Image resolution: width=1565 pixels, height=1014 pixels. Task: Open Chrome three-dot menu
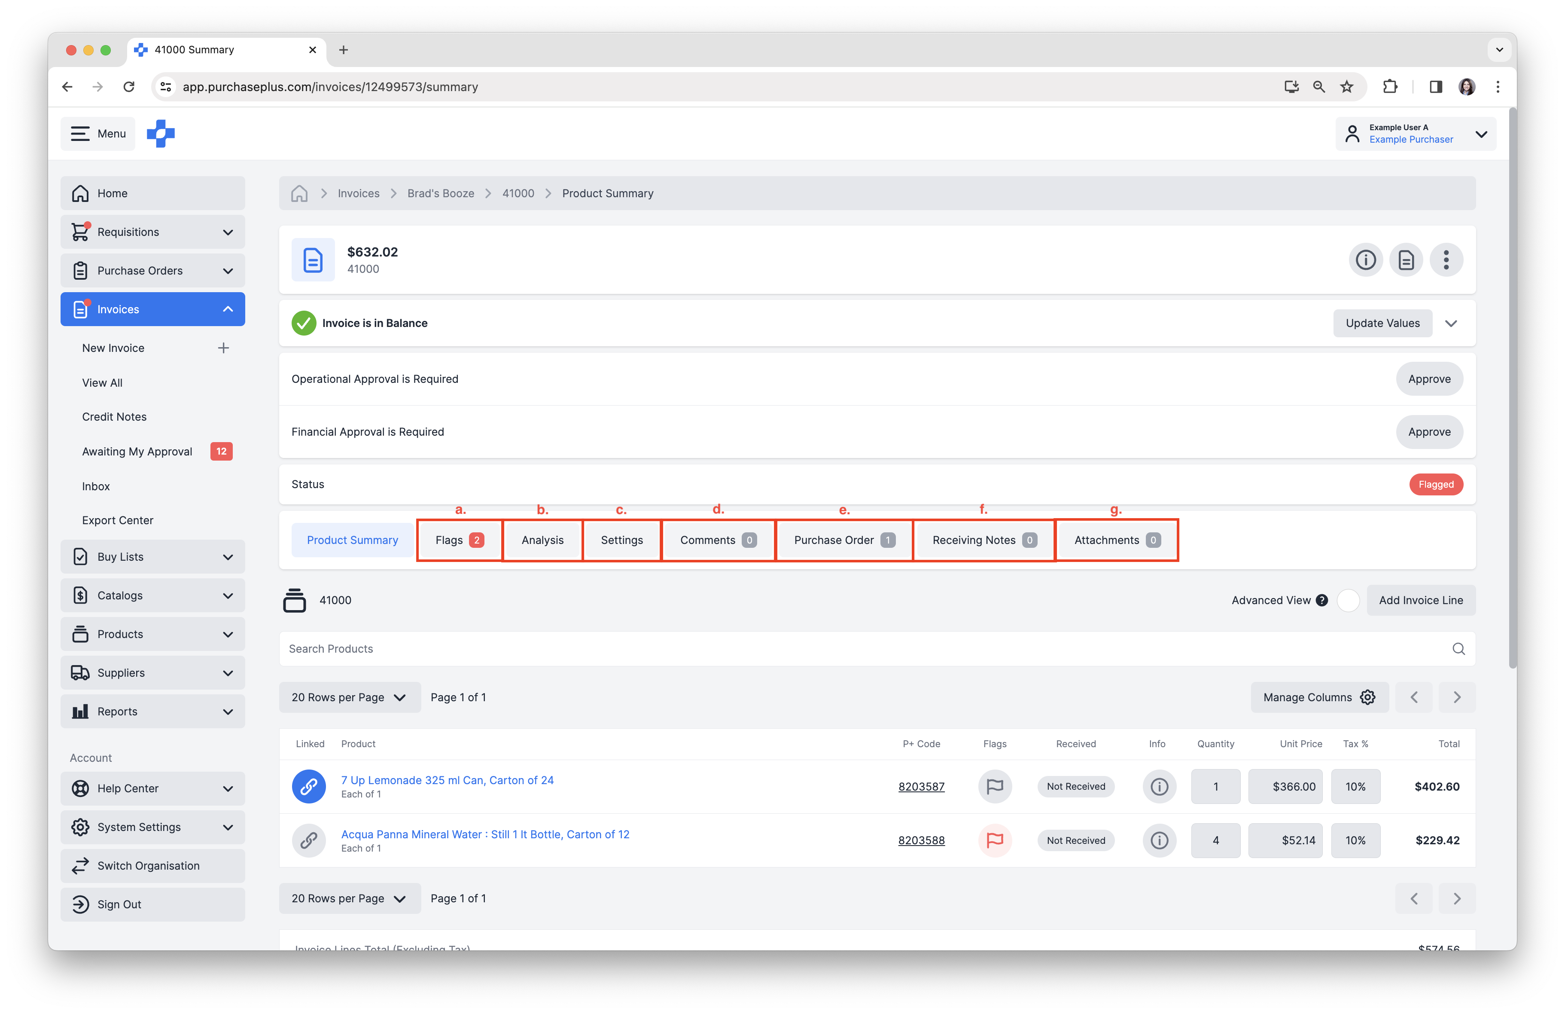pyautogui.click(x=1497, y=87)
